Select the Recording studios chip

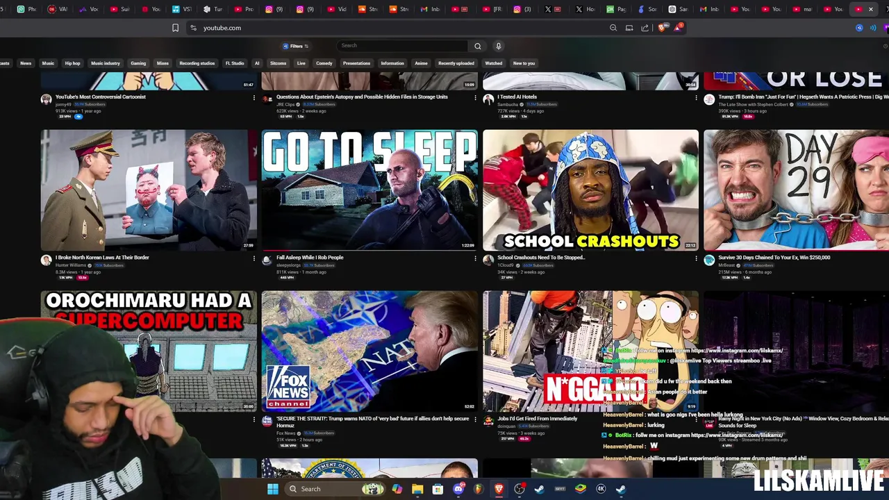[x=197, y=63]
